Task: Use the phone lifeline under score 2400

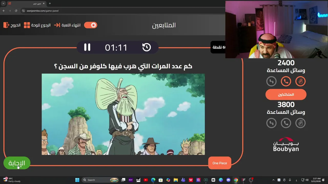Action: 286,82
